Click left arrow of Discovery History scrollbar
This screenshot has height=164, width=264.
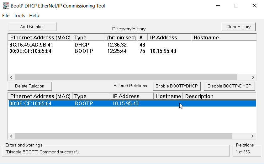(11, 77)
